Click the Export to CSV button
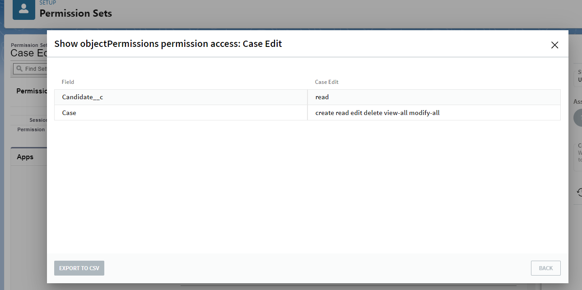582x290 pixels. click(x=79, y=268)
